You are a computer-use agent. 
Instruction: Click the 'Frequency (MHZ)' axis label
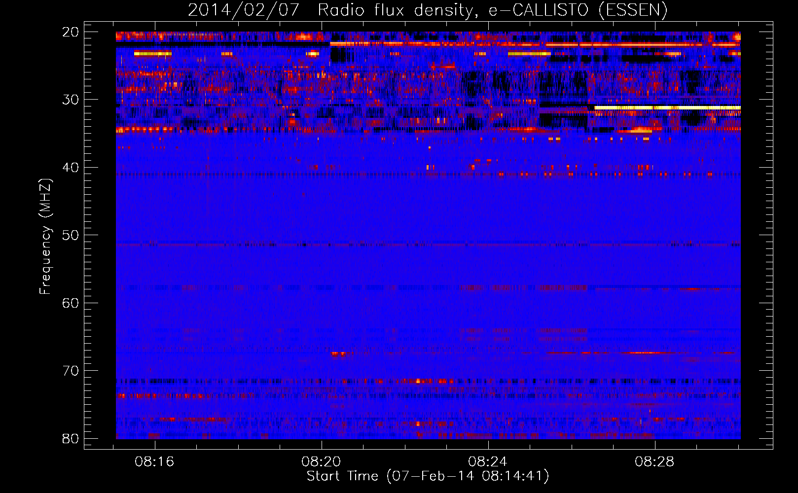click(x=46, y=237)
